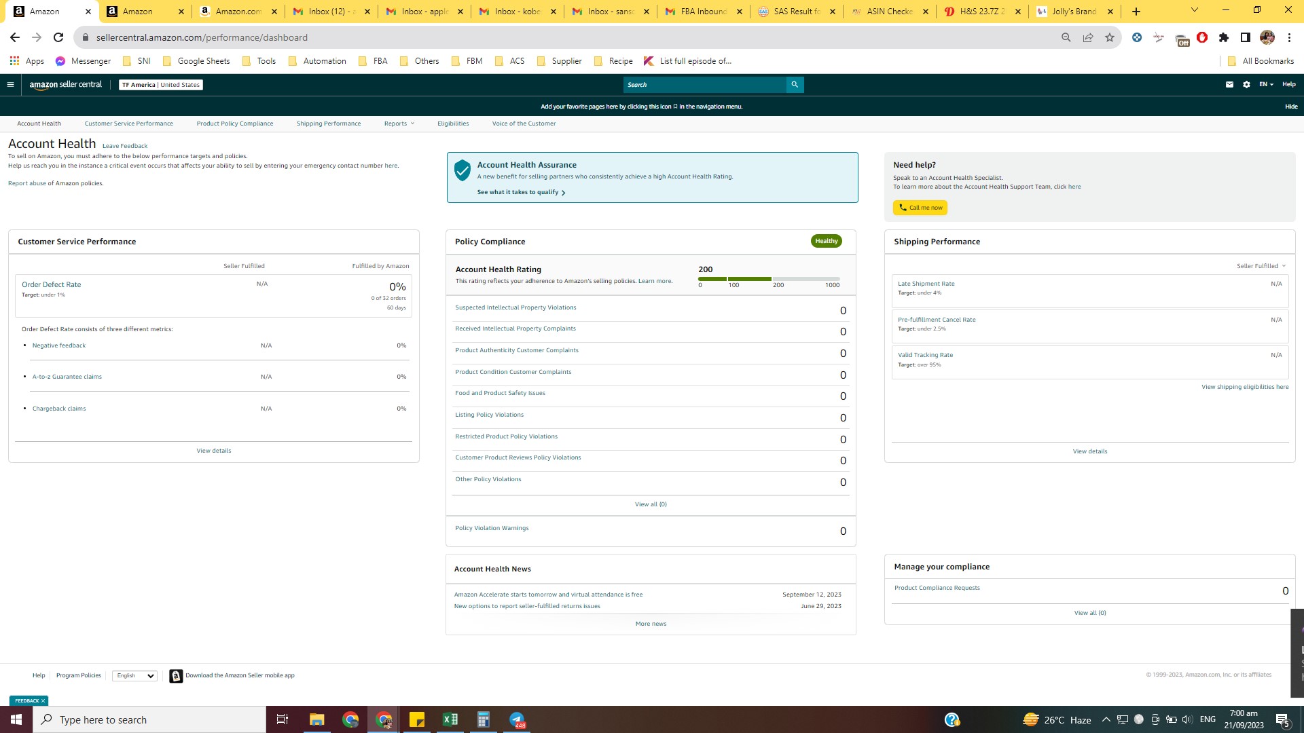
Task: Click the Call me now button
Action: [920, 208]
